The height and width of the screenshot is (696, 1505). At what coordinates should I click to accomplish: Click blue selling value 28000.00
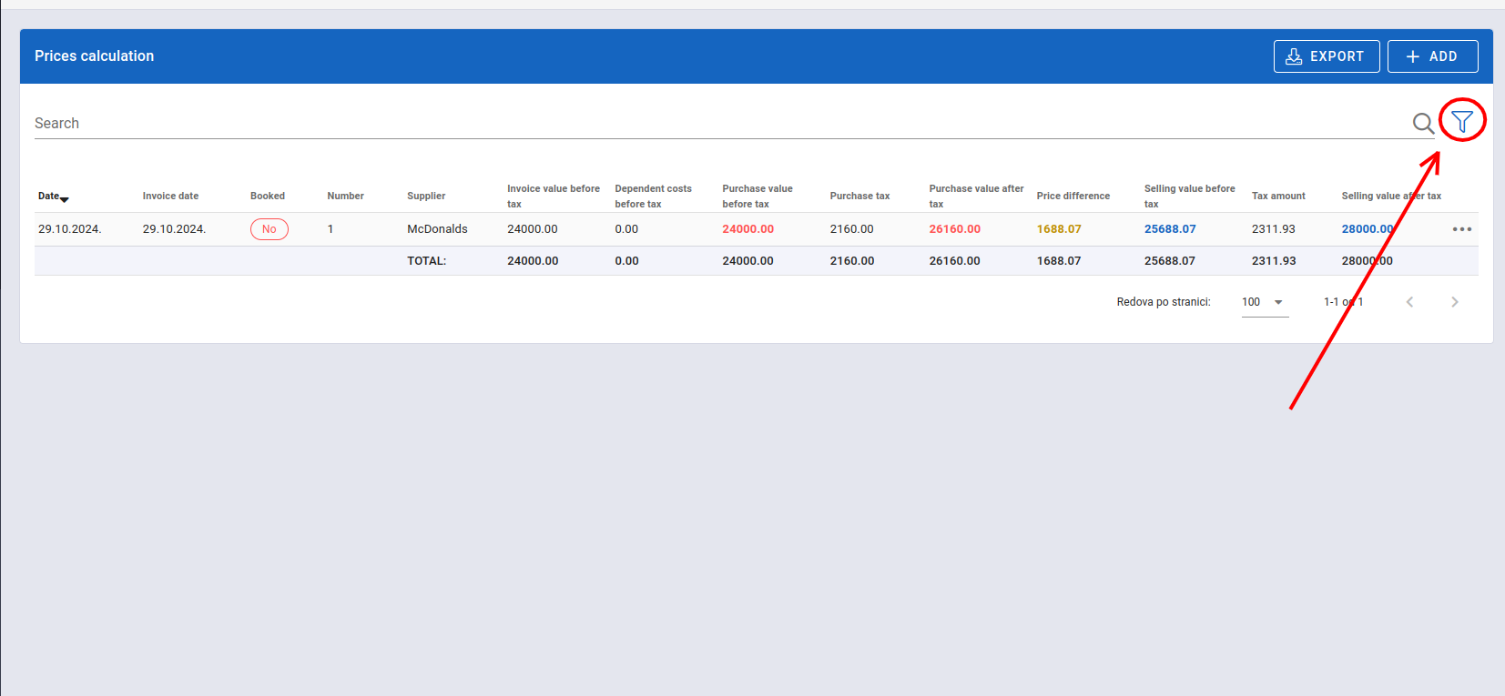(1368, 229)
